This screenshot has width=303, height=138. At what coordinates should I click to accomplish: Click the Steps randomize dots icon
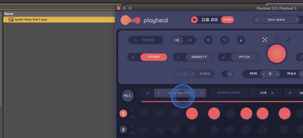point(133,57)
